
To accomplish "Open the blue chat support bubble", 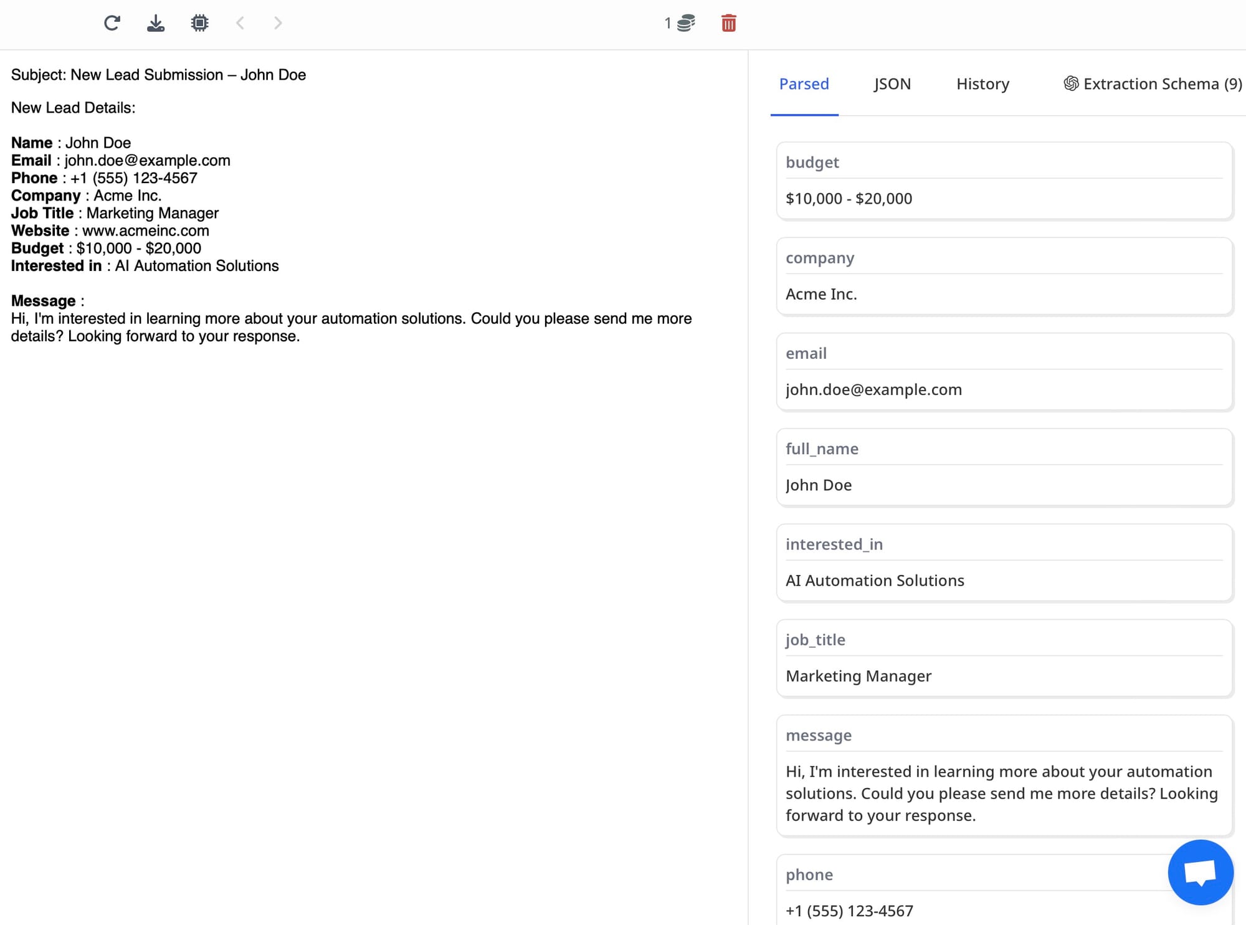I will pos(1200,871).
